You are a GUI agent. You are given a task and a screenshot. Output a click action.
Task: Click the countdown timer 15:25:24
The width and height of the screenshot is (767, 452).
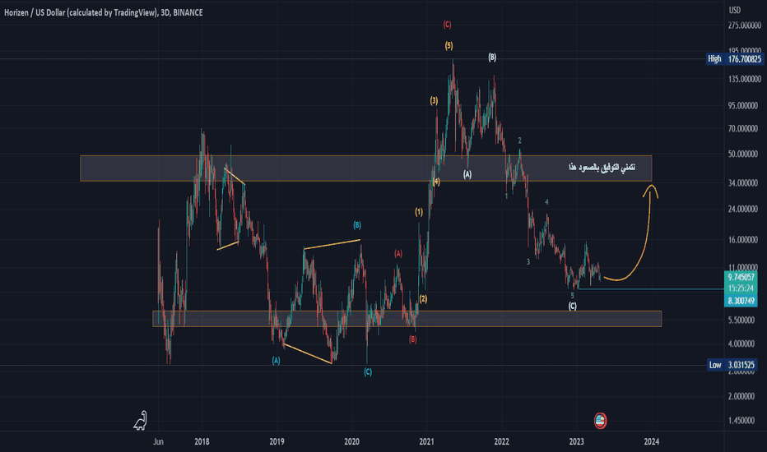pos(741,288)
